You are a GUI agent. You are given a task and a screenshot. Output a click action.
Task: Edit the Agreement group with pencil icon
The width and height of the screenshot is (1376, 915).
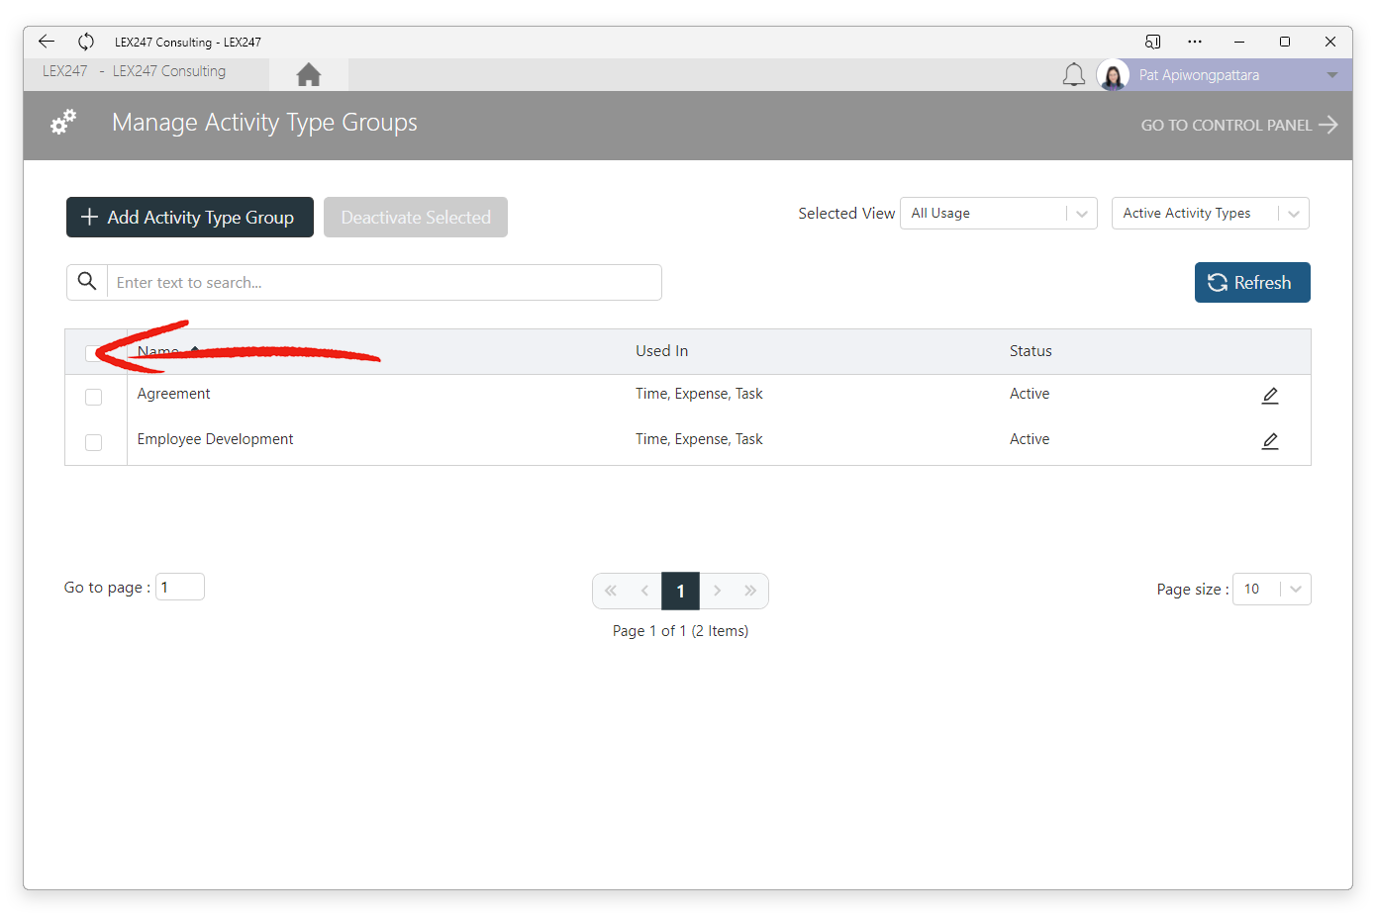coord(1270,396)
